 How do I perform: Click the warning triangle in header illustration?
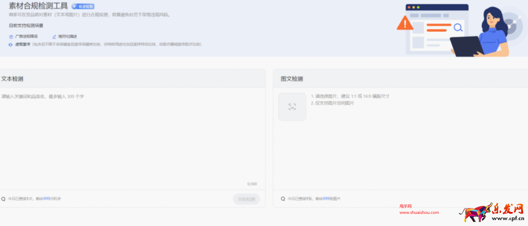tap(405, 23)
